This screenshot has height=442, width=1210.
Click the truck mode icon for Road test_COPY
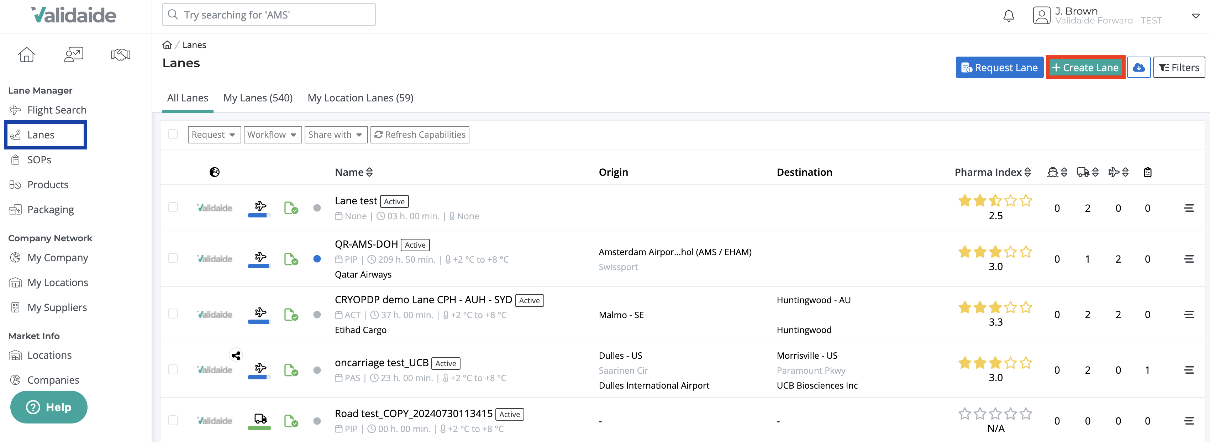tap(260, 419)
